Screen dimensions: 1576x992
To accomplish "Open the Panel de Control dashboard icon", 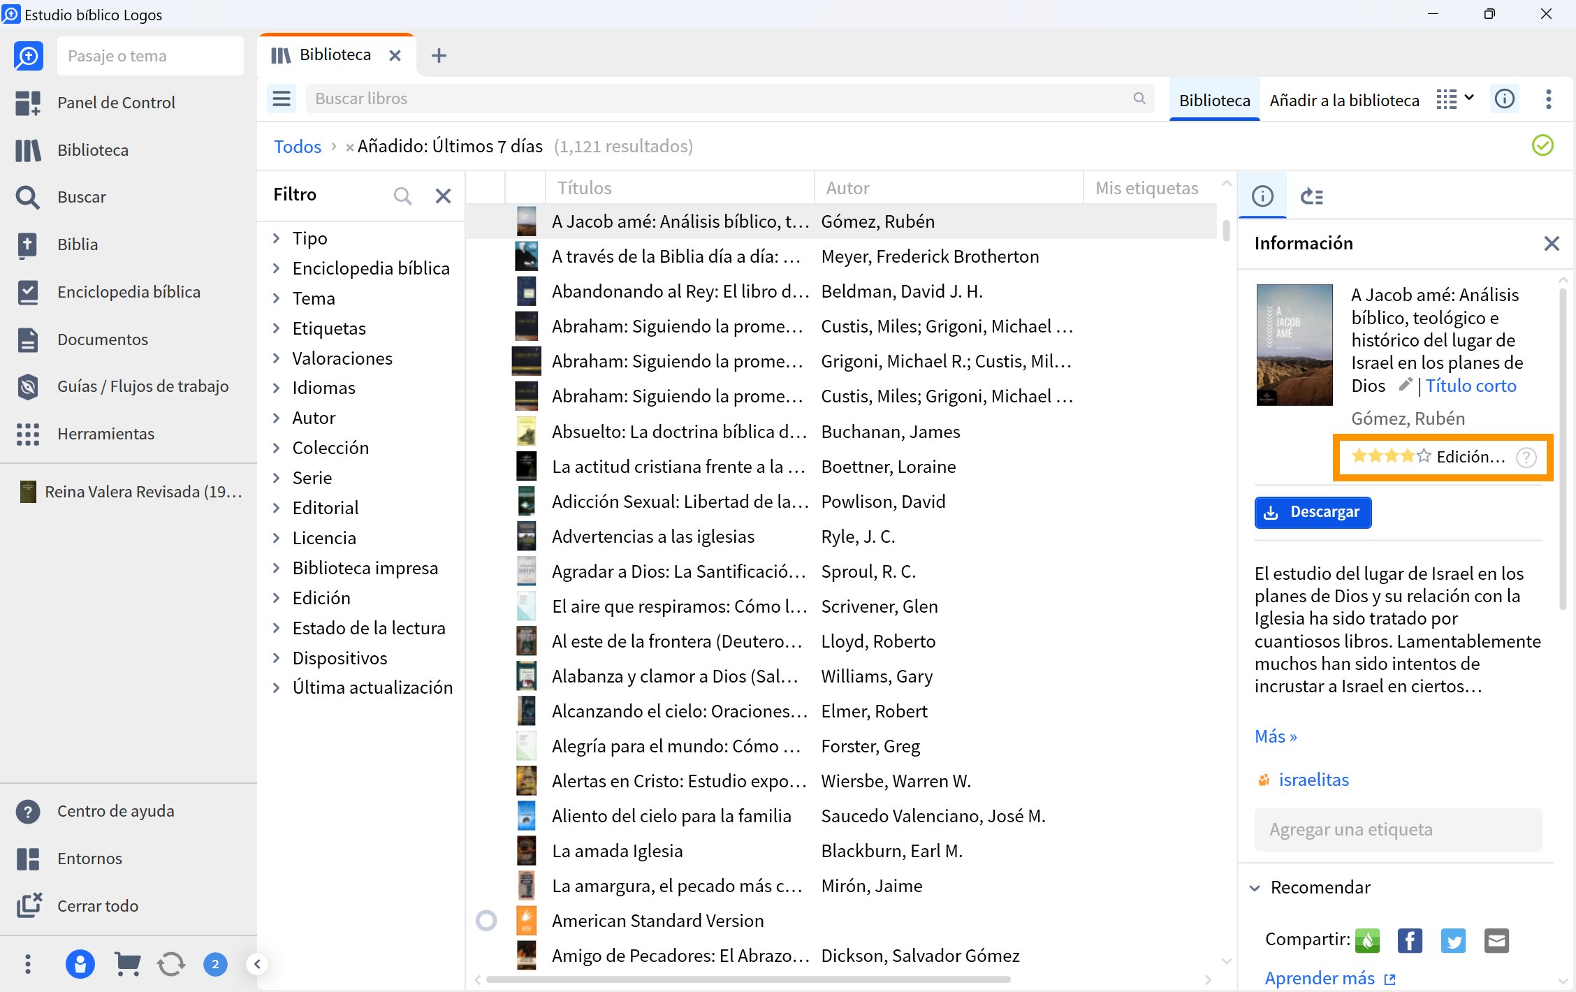I will [x=28, y=103].
